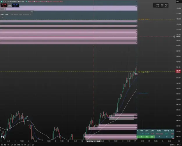Select the white rectangle drawing near 98.500
This screenshot has width=182, height=146.
121,117
